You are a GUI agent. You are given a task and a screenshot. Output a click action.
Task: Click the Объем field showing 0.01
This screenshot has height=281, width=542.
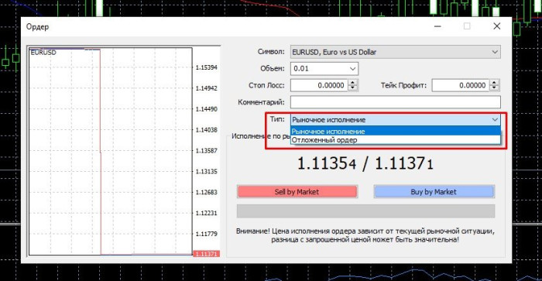click(x=324, y=69)
